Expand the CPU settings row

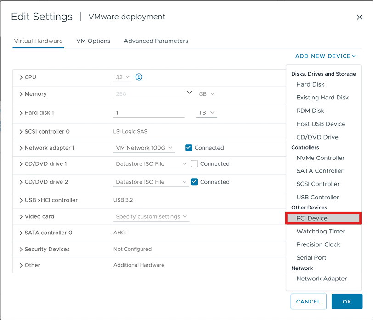click(21, 77)
